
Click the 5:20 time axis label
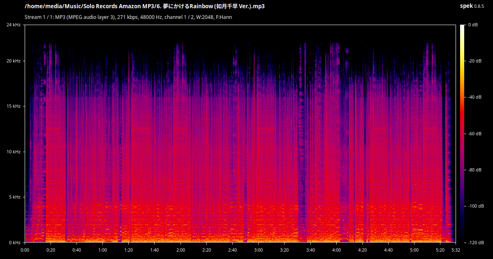click(x=440, y=250)
